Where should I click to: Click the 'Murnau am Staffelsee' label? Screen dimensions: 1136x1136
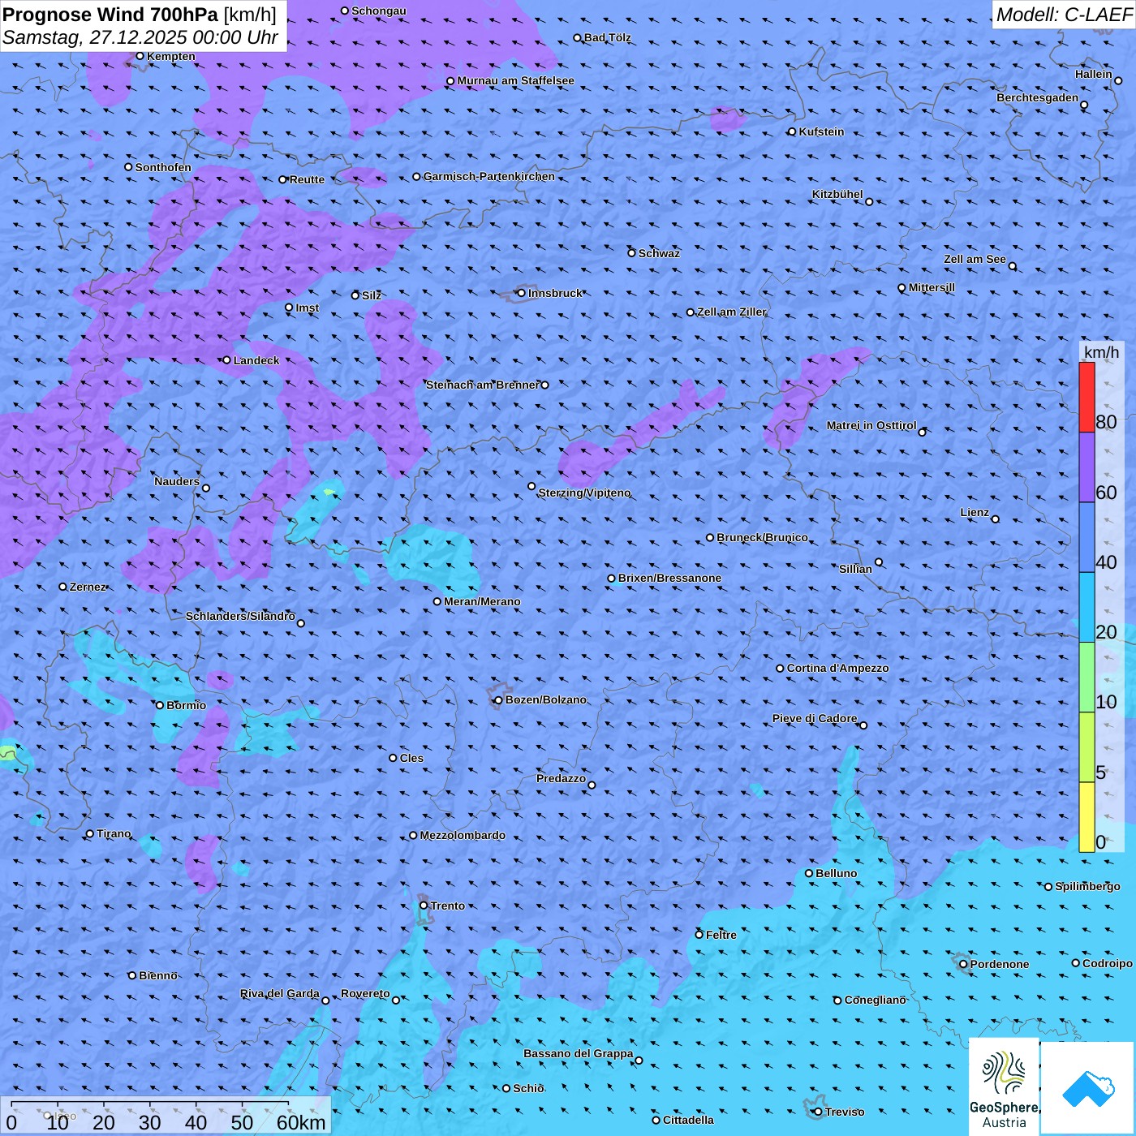[515, 80]
